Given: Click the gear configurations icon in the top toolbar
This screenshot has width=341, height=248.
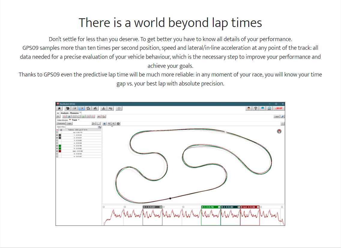Looking at the screenshot, I should [68, 108].
